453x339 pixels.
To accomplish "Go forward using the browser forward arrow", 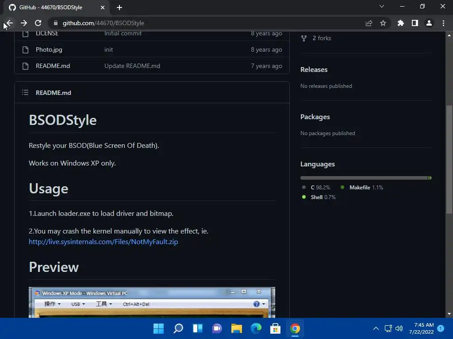I will (24, 23).
